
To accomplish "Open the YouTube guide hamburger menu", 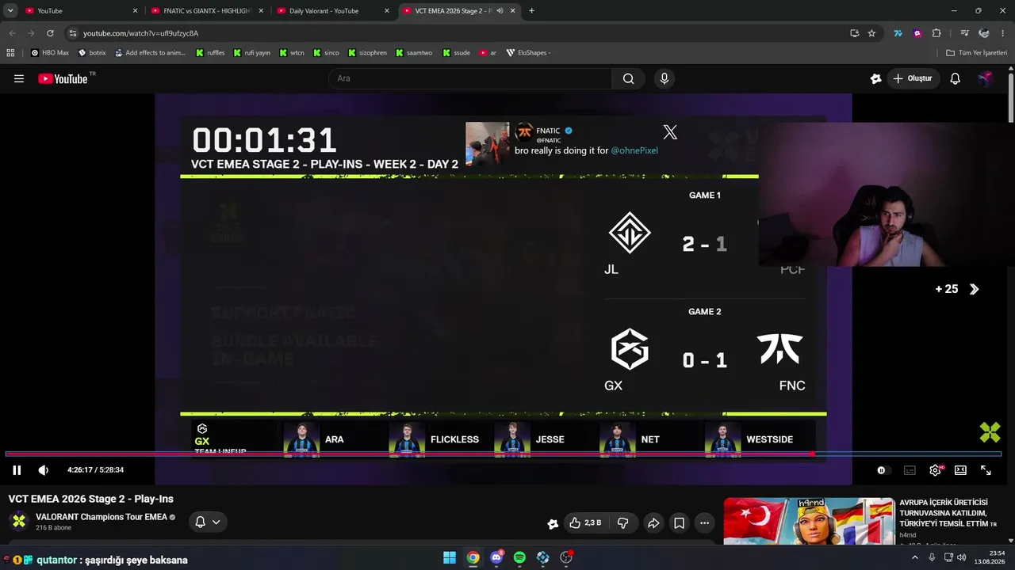I will click(x=19, y=78).
